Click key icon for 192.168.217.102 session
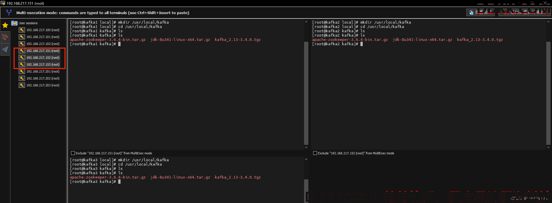Viewport: 552px width, 203px height. coord(22,44)
